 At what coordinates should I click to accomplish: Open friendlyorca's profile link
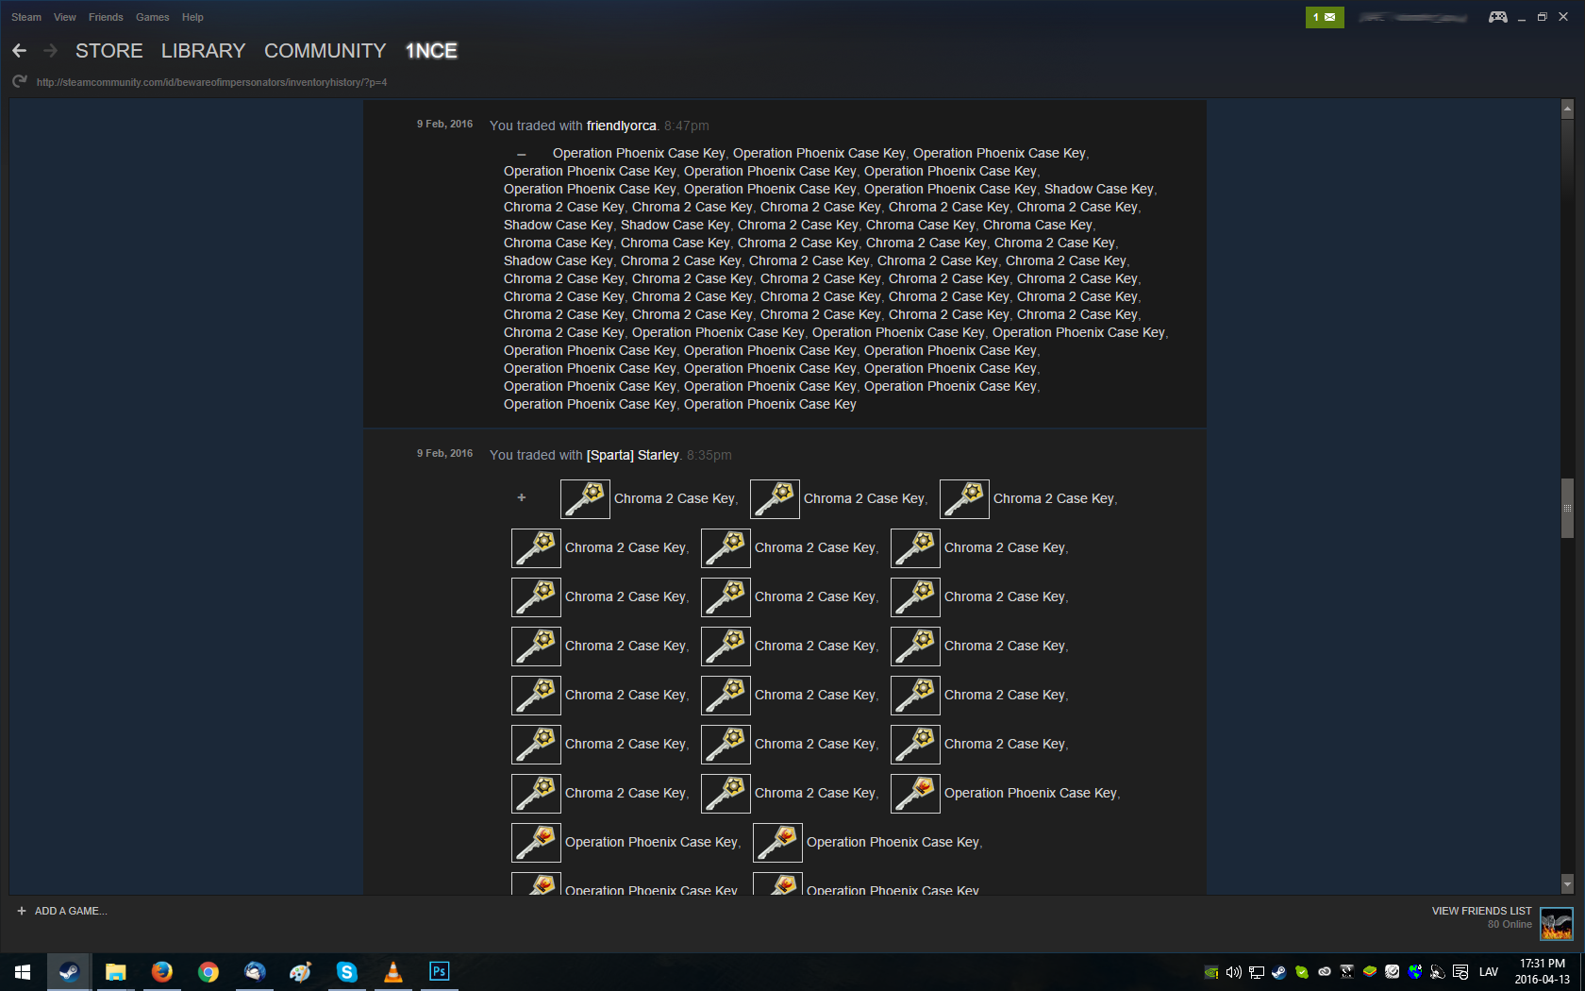pyautogui.click(x=621, y=126)
